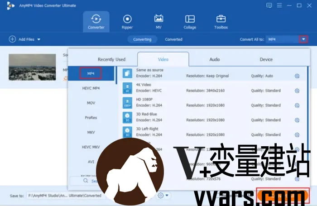Select the 3D Red-Blue preset icon

point(127,117)
